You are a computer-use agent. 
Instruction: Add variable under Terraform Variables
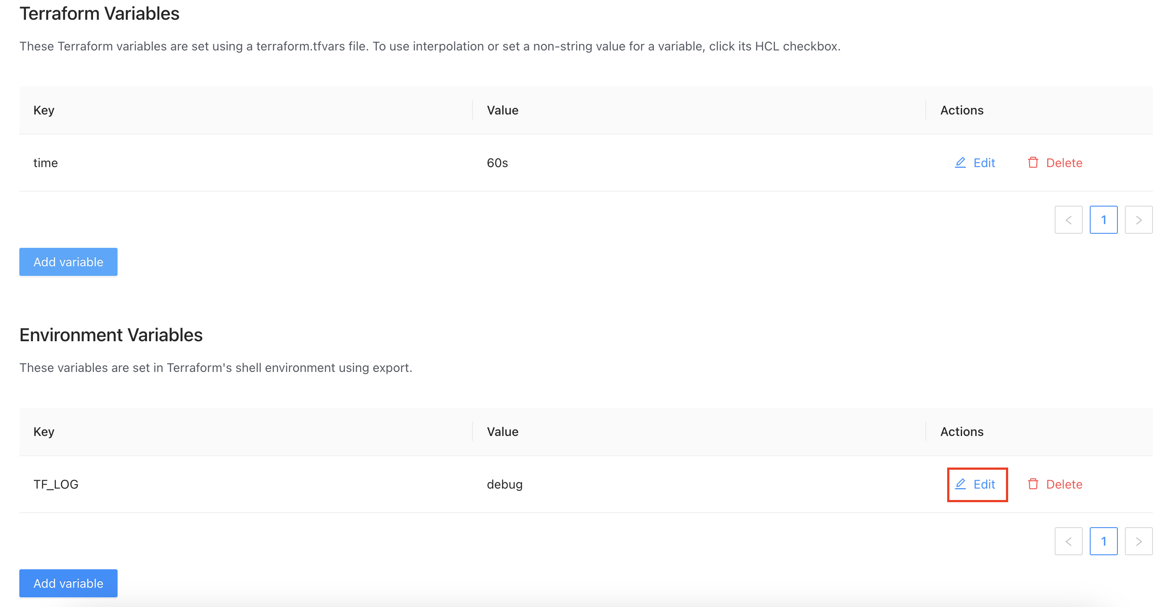[x=68, y=262]
